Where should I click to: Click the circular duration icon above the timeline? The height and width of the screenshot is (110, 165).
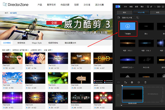coord(139,82)
